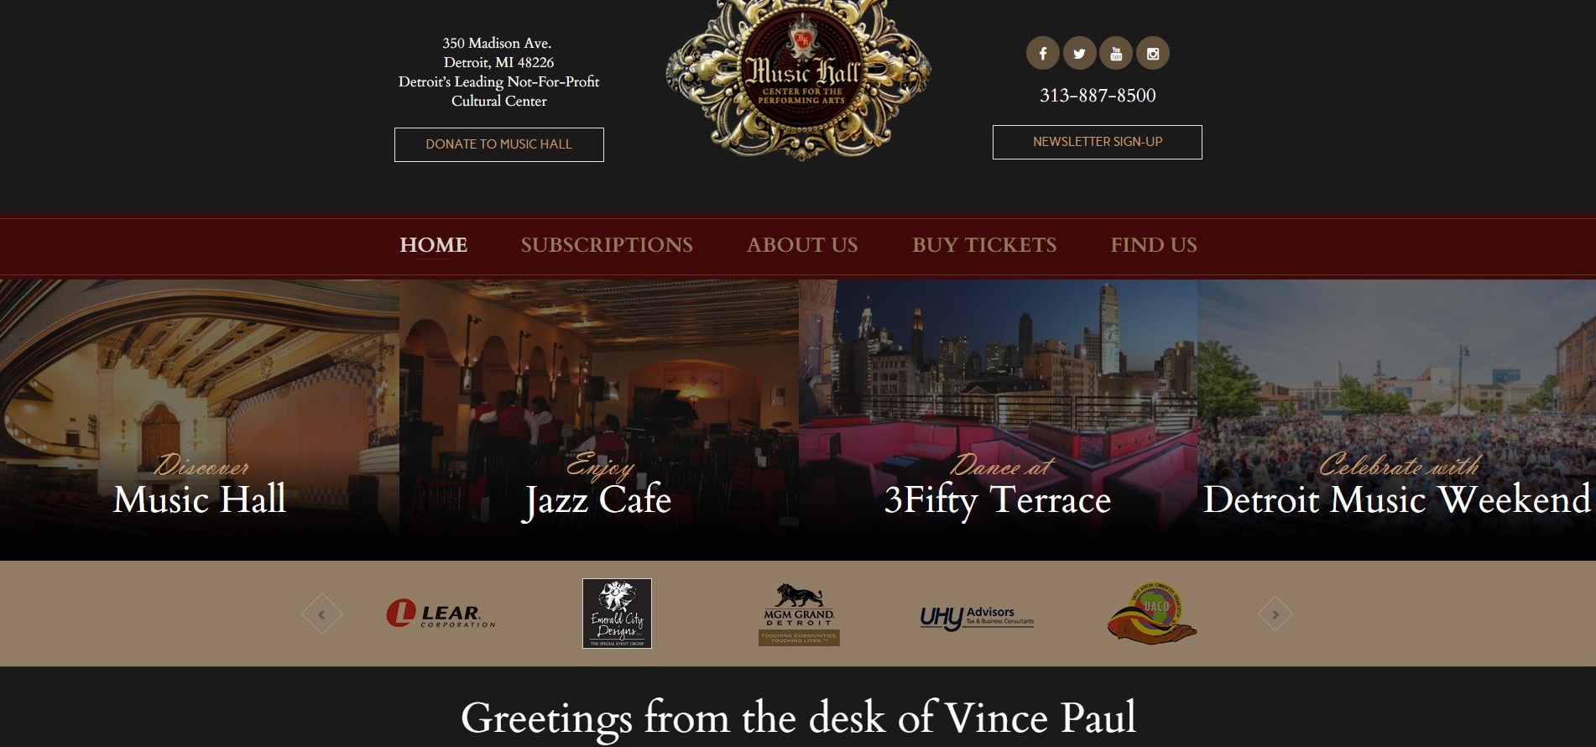The image size is (1596, 747).
Task: Open the Subscriptions menu item
Action: 607,245
